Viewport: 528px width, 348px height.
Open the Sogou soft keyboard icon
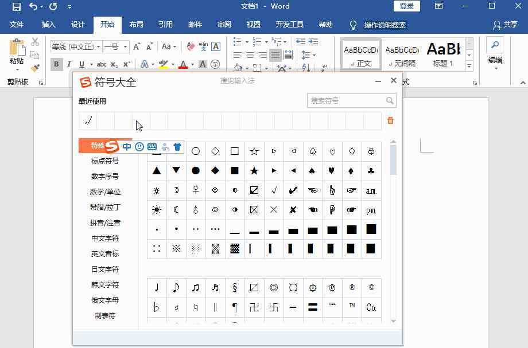click(152, 147)
